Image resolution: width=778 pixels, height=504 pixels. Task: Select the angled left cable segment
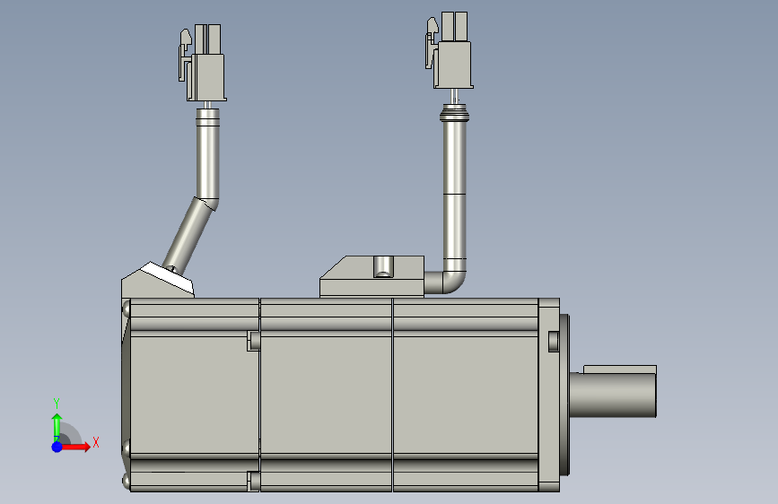click(189, 235)
